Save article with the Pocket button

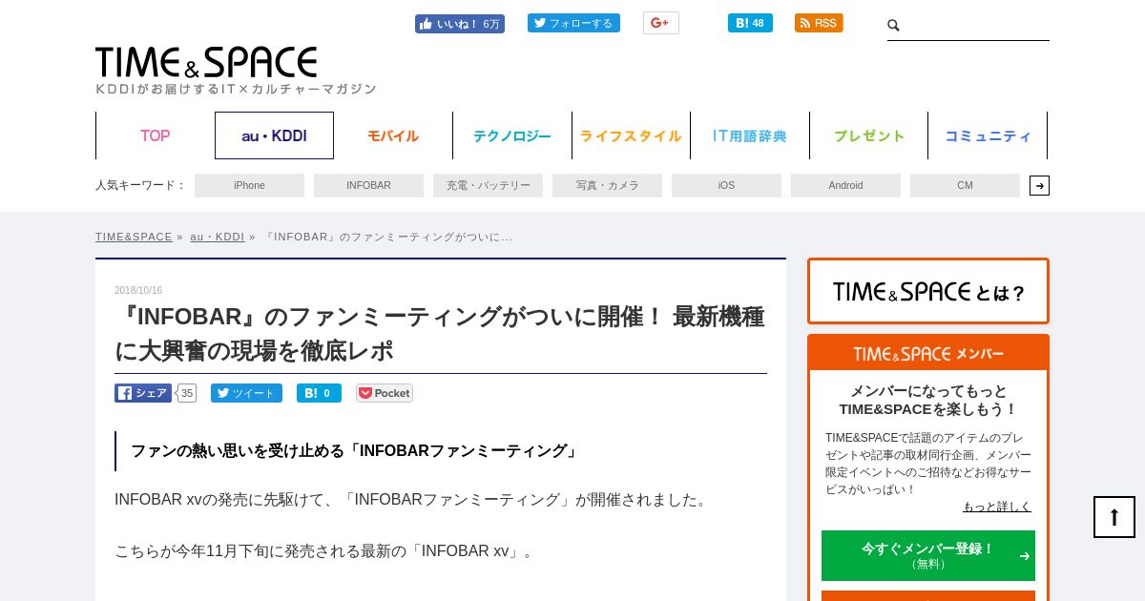pos(385,393)
